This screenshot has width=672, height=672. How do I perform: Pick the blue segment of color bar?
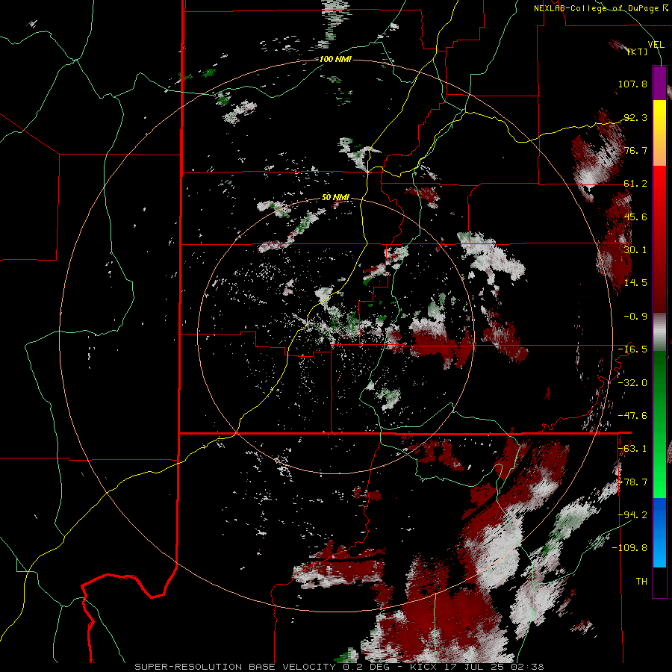[659, 532]
